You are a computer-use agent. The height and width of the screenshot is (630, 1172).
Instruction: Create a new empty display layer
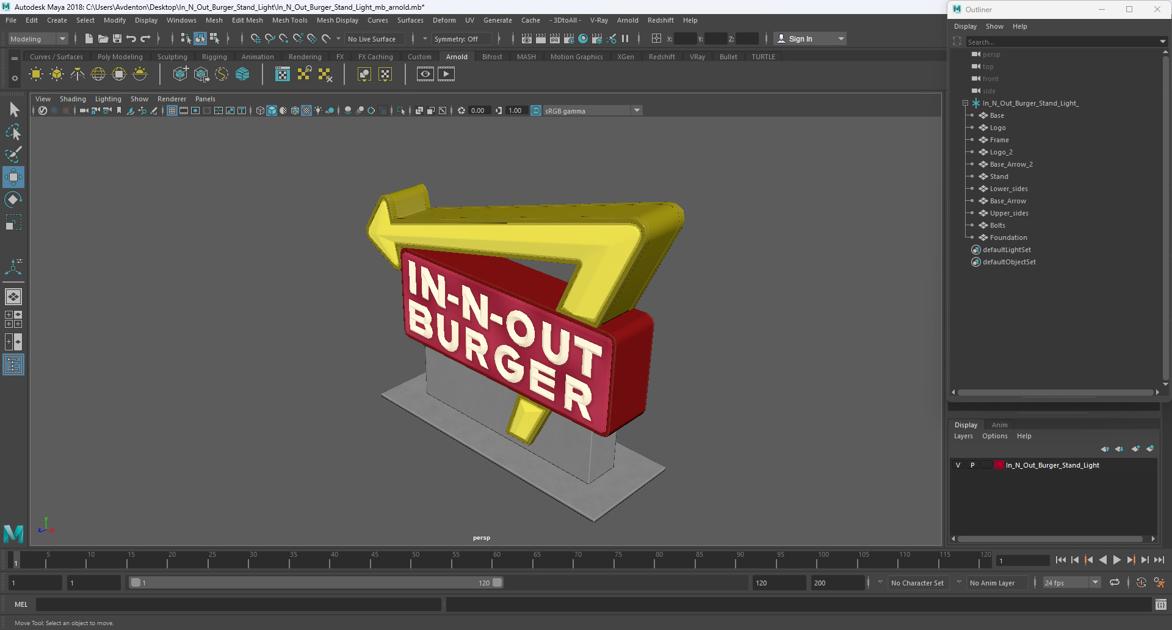[1135, 449]
